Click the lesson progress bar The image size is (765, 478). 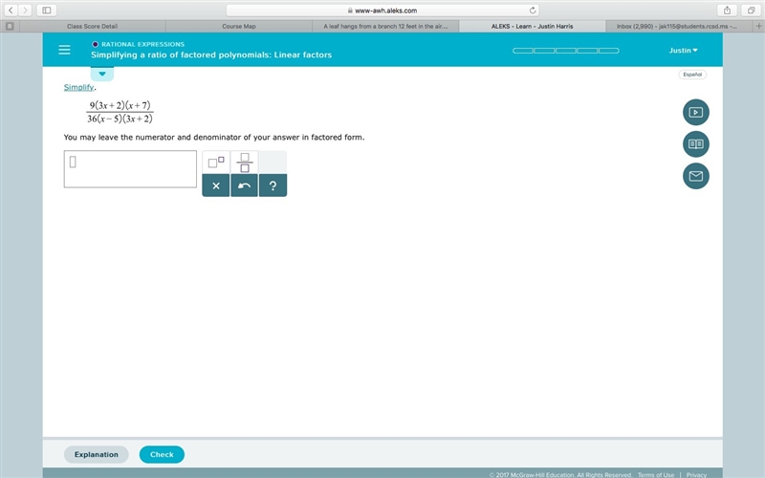point(565,51)
